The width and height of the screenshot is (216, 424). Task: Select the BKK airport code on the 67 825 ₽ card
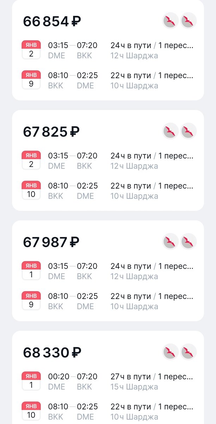pyautogui.click(x=85, y=166)
